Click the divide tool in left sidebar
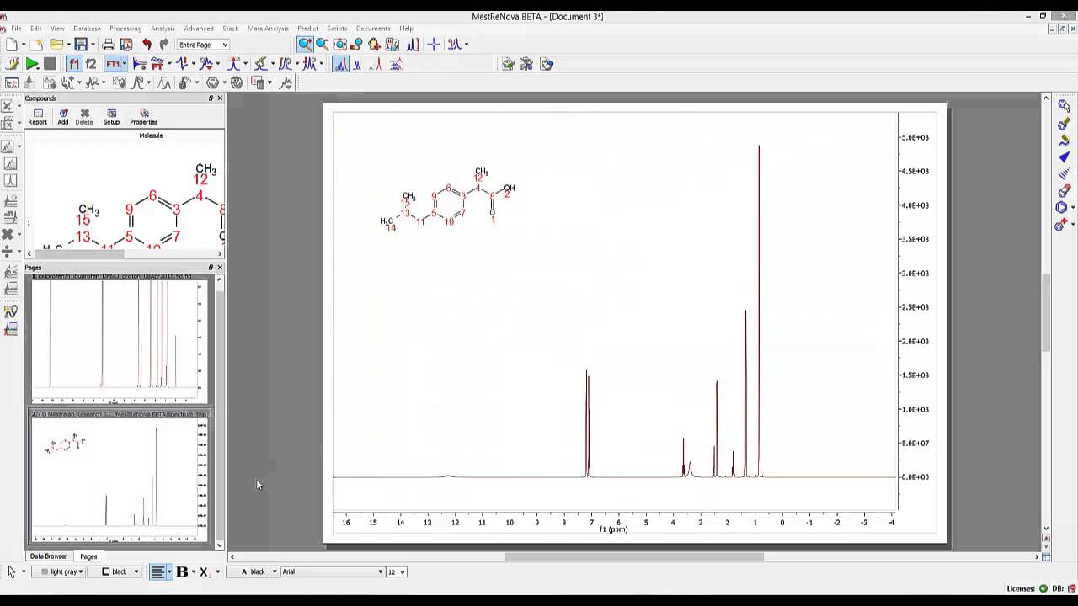Screen dimensions: 1078x606 point(8,252)
